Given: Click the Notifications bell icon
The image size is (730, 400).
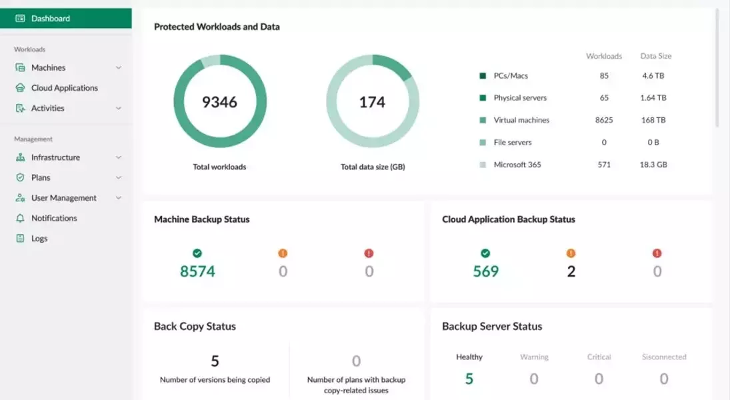Looking at the screenshot, I should click(20, 218).
